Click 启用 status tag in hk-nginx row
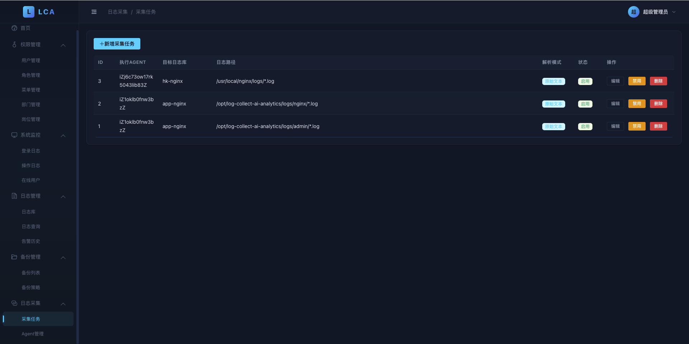The width and height of the screenshot is (689, 344). click(585, 81)
